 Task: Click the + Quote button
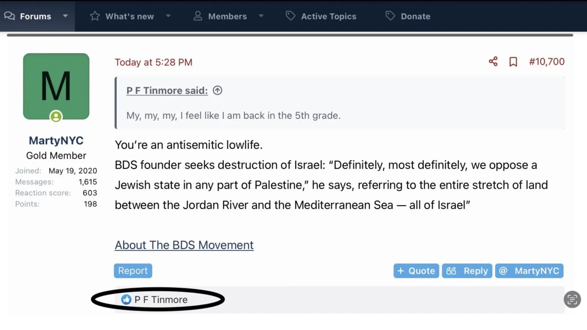click(x=416, y=271)
